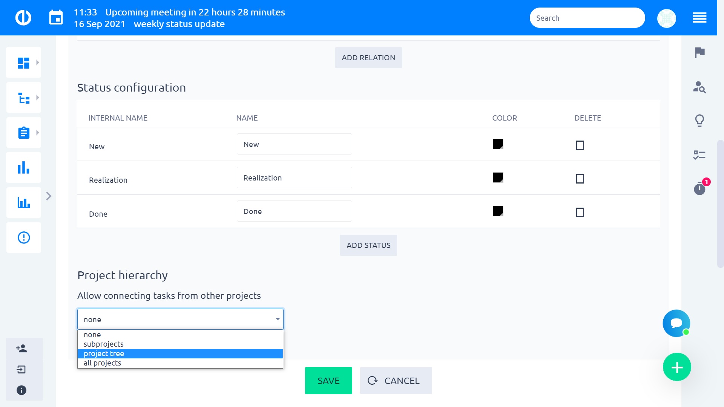Viewport: 724px width, 407px height.
Task: Click the ADD STATUS button
Action: click(x=368, y=245)
